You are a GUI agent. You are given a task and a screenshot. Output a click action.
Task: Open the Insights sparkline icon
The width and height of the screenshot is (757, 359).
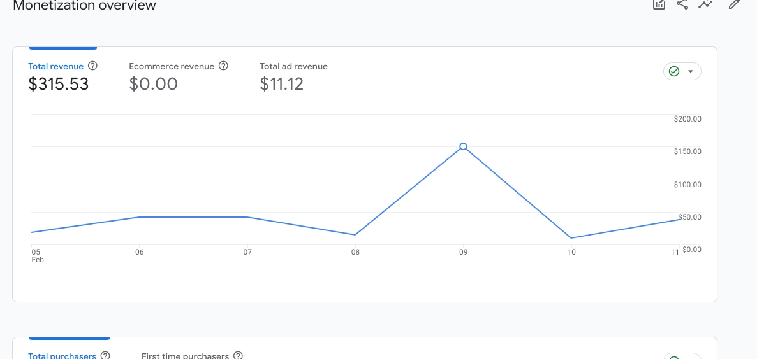point(705,4)
